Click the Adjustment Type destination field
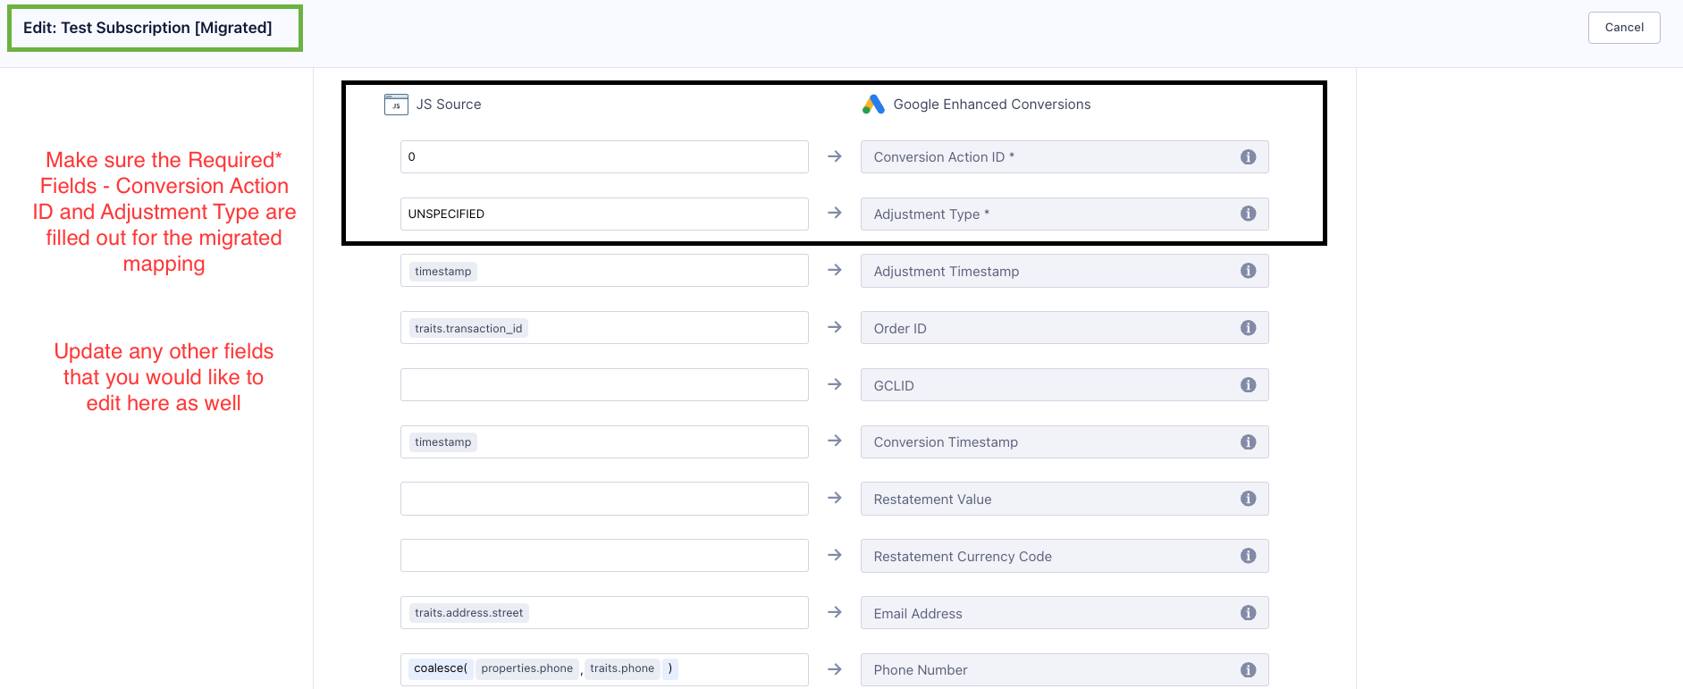1683x689 pixels. point(1064,214)
